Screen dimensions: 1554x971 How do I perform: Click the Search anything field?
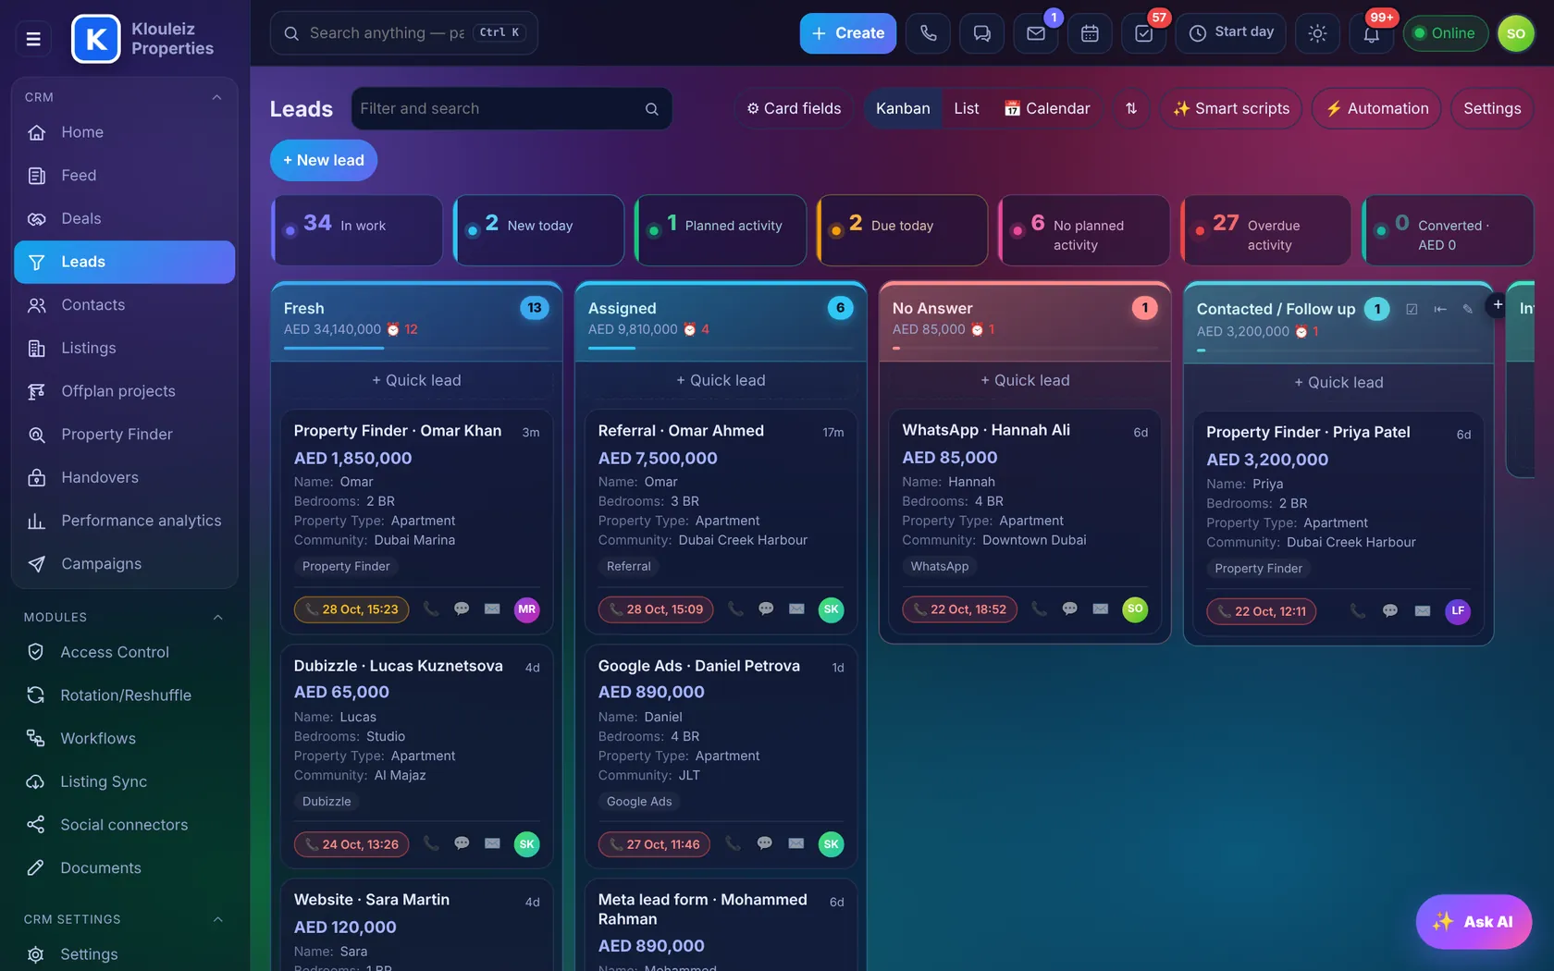pyautogui.click(x=403, y=33)
